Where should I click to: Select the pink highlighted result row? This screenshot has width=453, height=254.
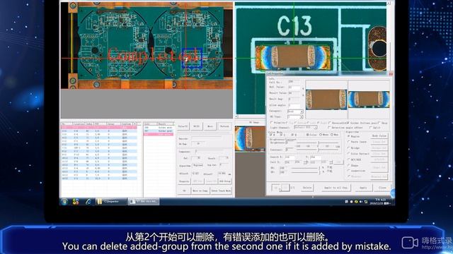coord(159,134)
